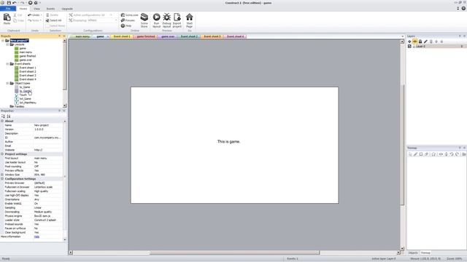Viewport: 467px width, 262px height.
Task: Select the game layout in the project tree
Action: 23,48
